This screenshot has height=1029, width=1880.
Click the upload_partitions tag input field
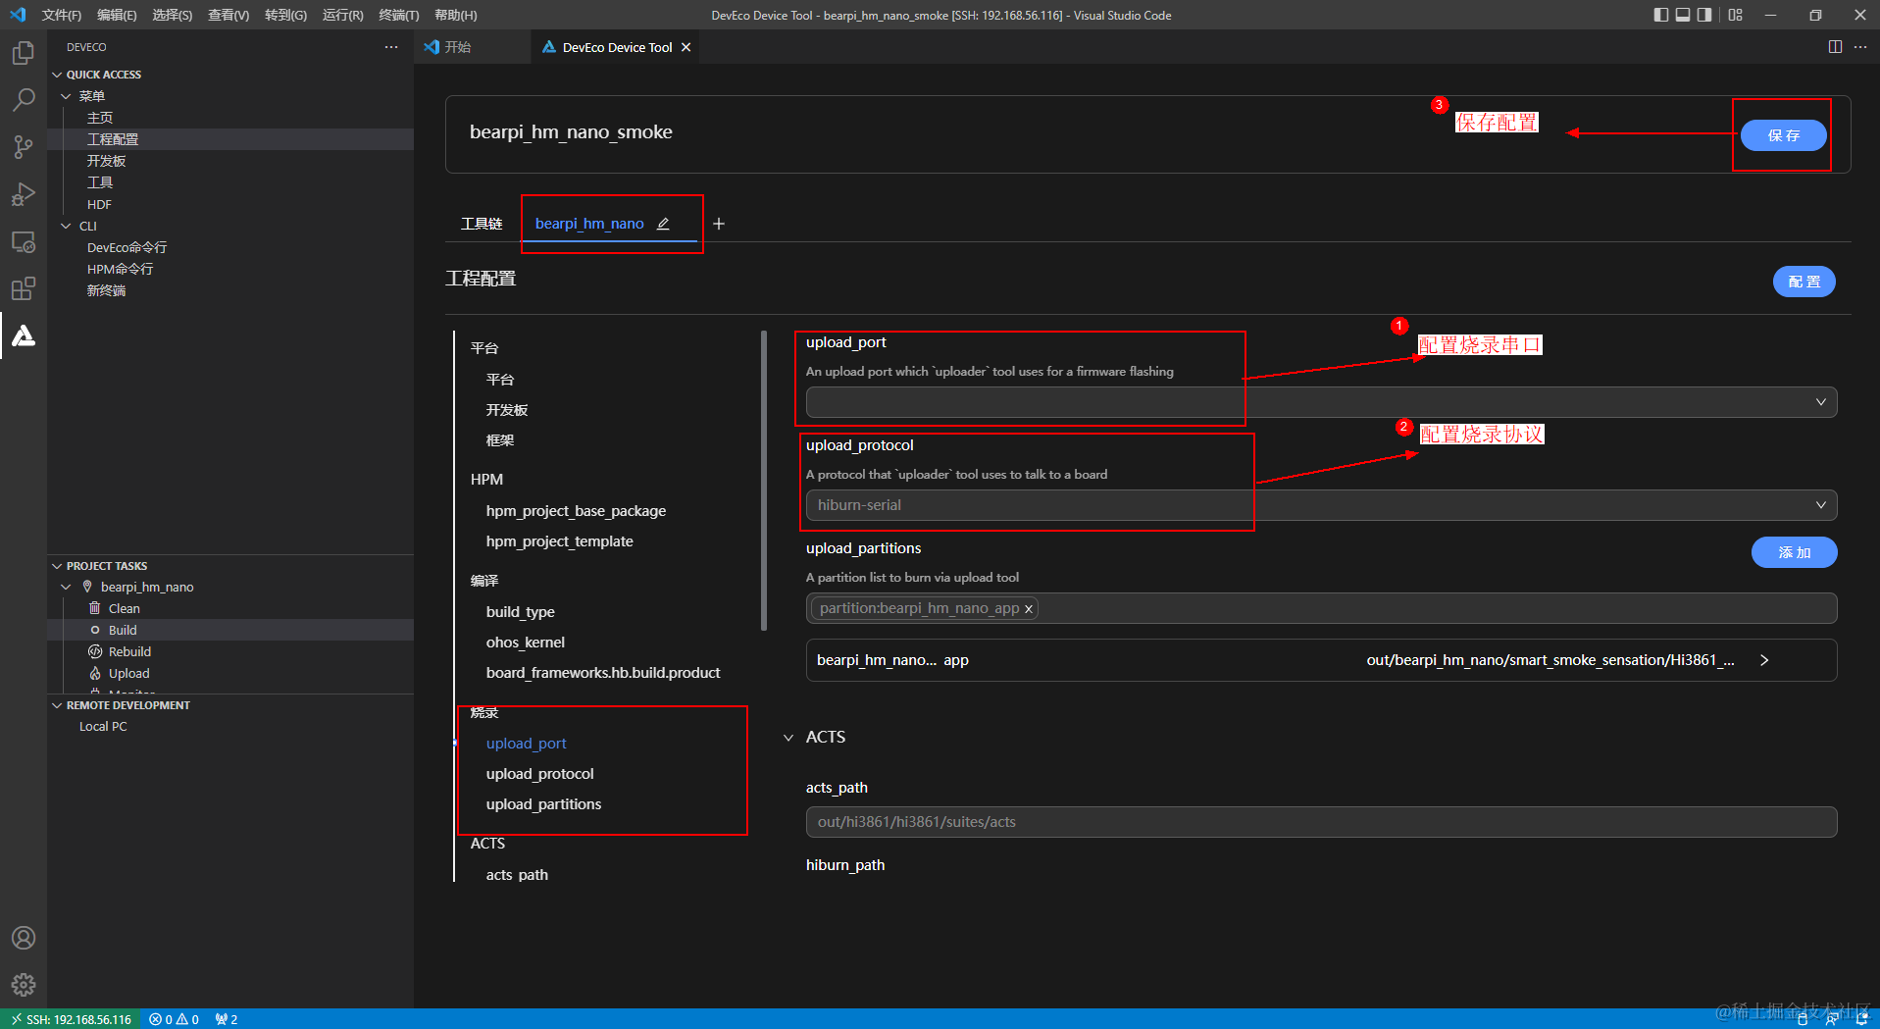(x=1321, y=608)
